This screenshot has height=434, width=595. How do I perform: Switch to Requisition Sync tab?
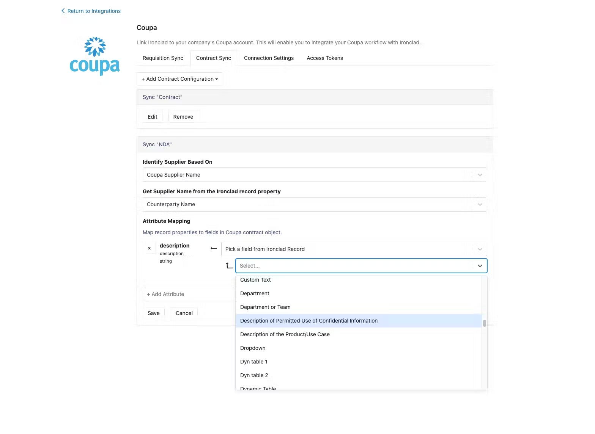click(163, 58)
